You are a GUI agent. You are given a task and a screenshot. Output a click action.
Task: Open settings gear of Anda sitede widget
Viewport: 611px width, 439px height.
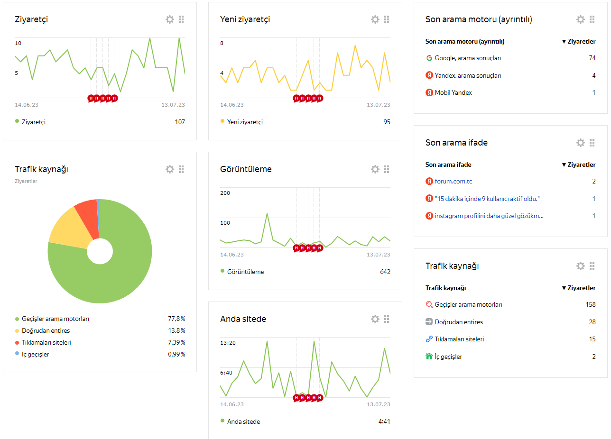(x=375, y=319)
